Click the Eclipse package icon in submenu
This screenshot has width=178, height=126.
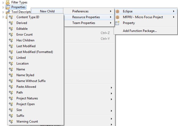pos(118,11)
